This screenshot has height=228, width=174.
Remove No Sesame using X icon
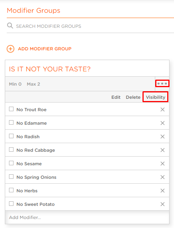pos(162,164)
